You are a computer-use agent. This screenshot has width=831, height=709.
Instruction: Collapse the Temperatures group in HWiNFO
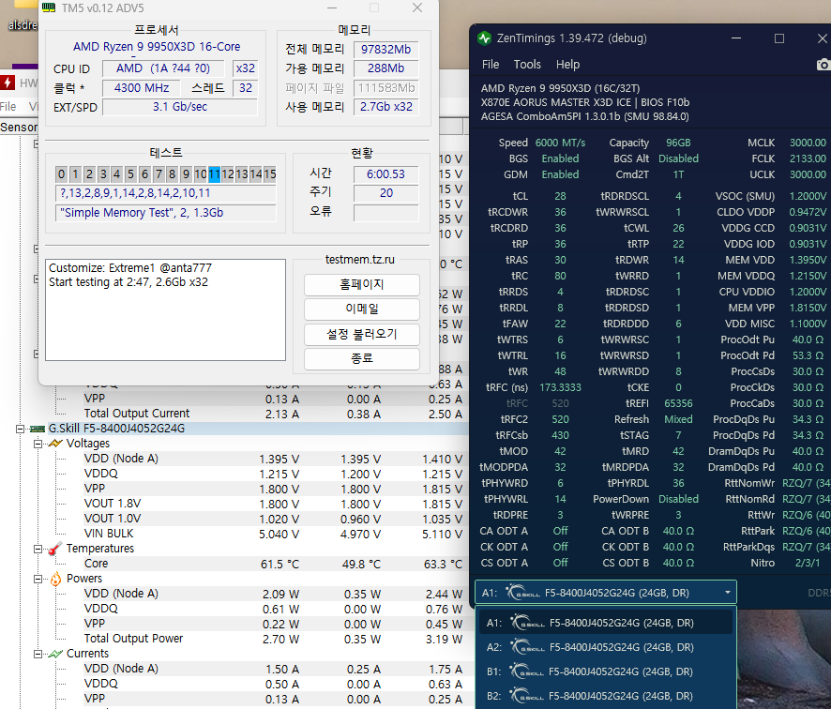(38, 549)
